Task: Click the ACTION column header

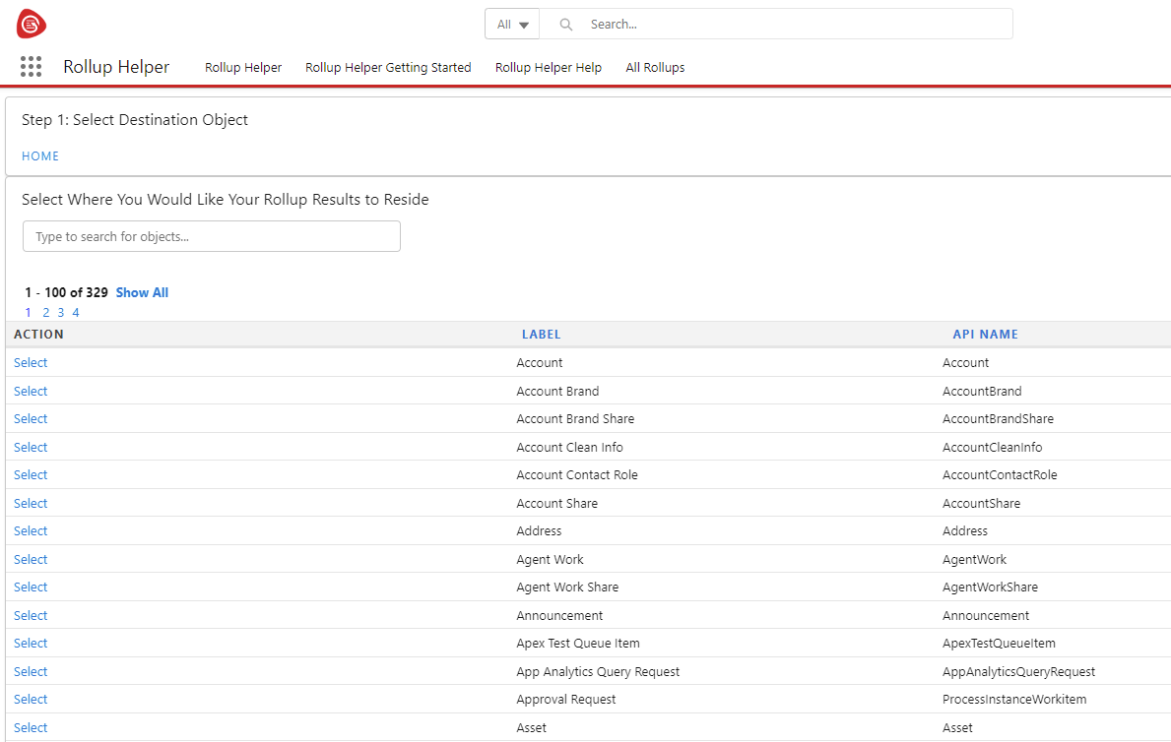Action: 38,335
